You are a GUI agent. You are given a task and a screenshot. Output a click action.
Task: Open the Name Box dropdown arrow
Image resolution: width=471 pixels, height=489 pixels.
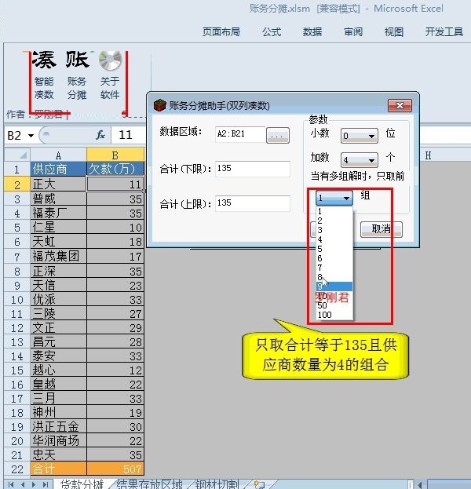pyautogui.click(x=31, y=135)
